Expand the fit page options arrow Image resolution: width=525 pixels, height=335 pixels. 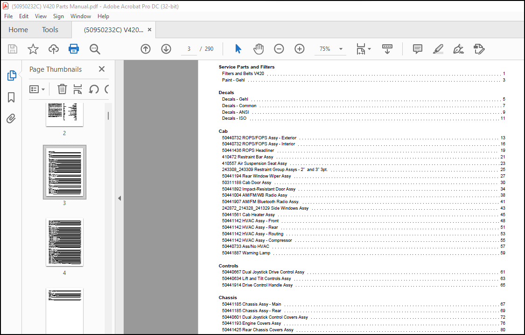(x=370, y=49)
